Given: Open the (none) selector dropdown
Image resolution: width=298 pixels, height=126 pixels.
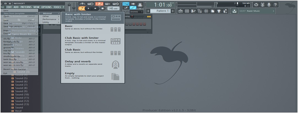Looking at the screenshot, I should pyautogui.click(x=136, y=12).
